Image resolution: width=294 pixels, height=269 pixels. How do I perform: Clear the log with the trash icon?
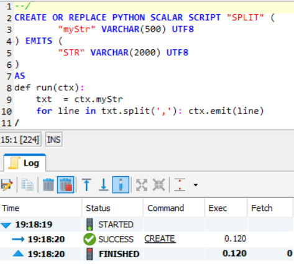[48, 185]
